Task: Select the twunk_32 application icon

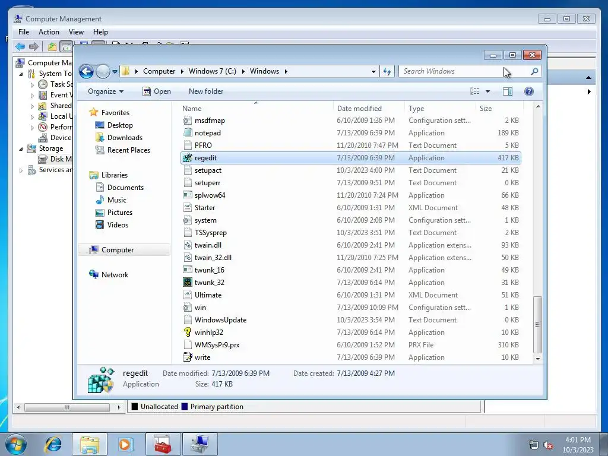Action: pyautogui.click(x=187, y=283)
